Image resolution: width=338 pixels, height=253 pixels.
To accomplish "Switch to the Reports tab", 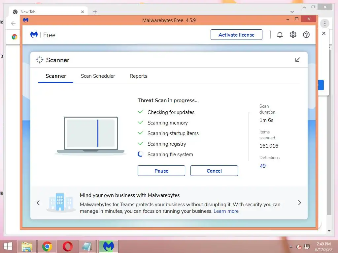I will click(x=138, y=76).
